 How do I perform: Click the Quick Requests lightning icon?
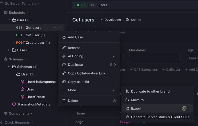(2, 123)
